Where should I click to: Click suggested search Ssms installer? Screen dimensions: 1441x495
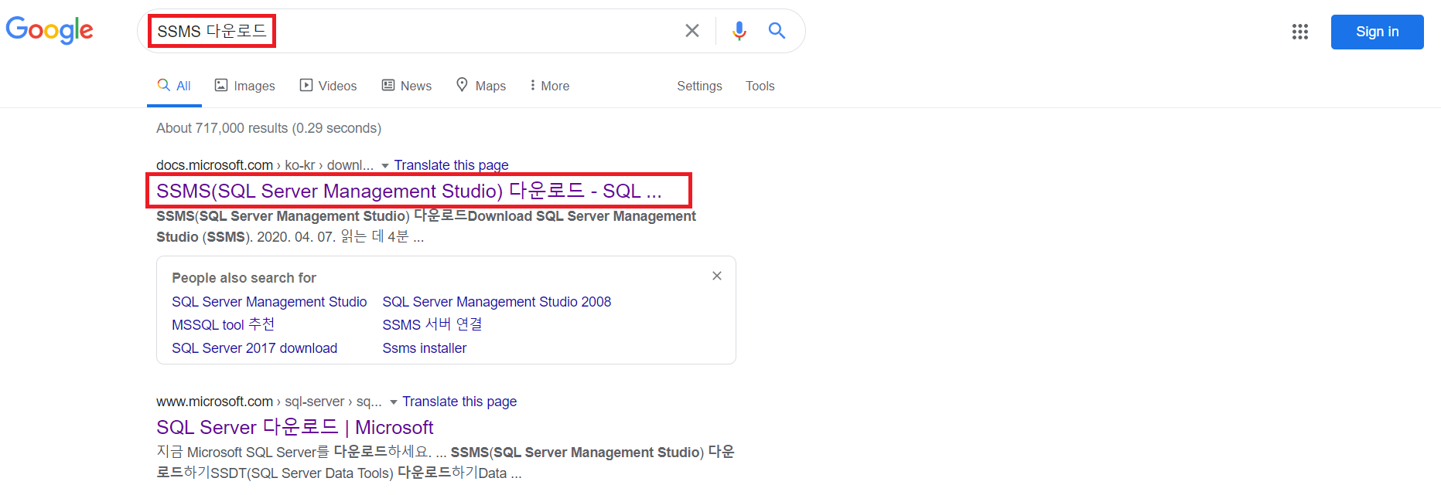425,348
